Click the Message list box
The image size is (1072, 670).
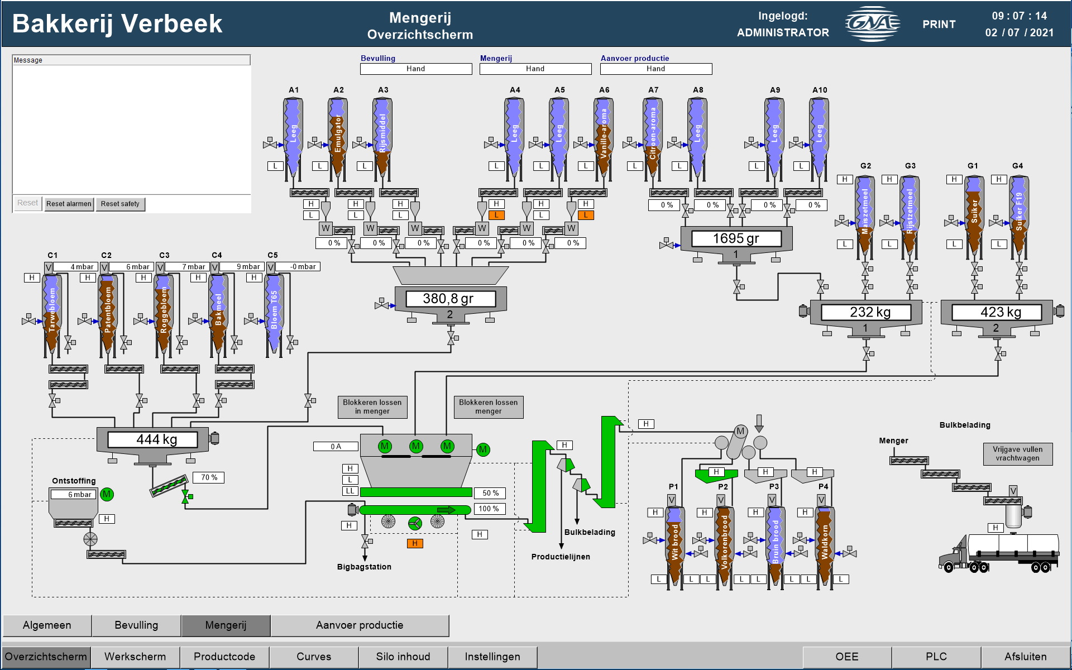coord(131,124)
